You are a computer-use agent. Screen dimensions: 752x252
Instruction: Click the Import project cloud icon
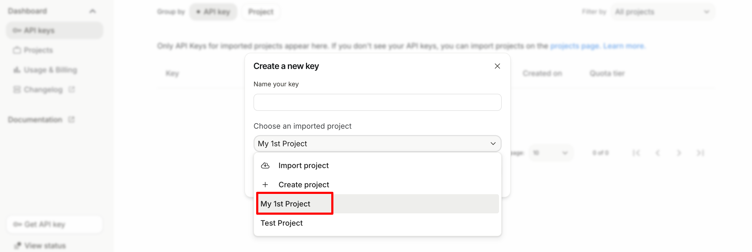click(x=265, y=166)
